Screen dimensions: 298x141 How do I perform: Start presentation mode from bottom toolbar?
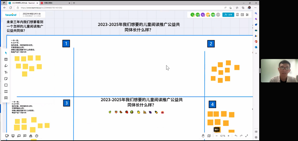(x=13, y=136)
